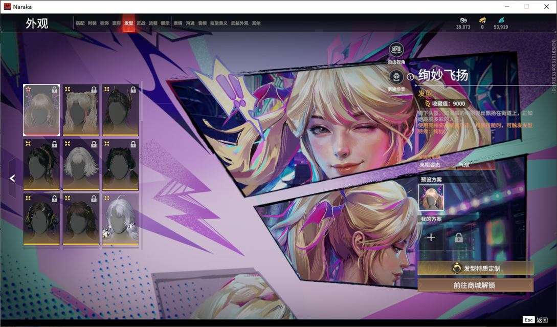The width and height of the screenshot is (557, 327).
Task: Choose the white hairstyle with panda ornaments
Action: point(120,219)
